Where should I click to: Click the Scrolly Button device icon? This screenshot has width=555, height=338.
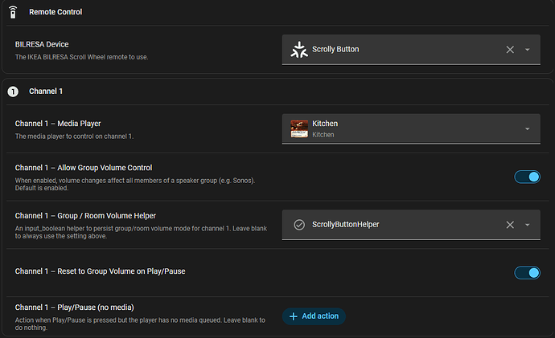point(299,50)
